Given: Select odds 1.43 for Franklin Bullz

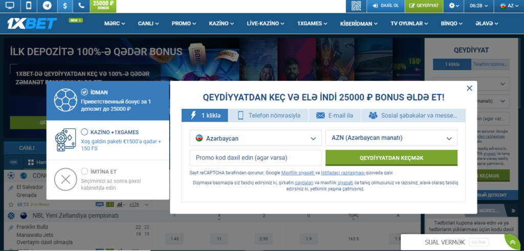Looking at the screenshot, I should pyautogui.click(x=175, y=239).
